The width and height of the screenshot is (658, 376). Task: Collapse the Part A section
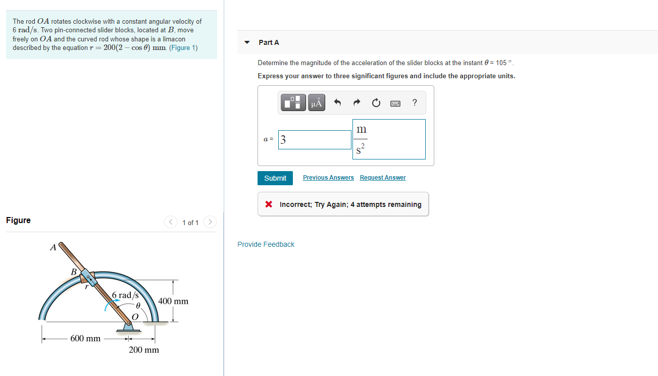(246, 42)
